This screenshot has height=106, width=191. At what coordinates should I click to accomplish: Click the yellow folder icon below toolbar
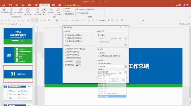coord(5,24)
